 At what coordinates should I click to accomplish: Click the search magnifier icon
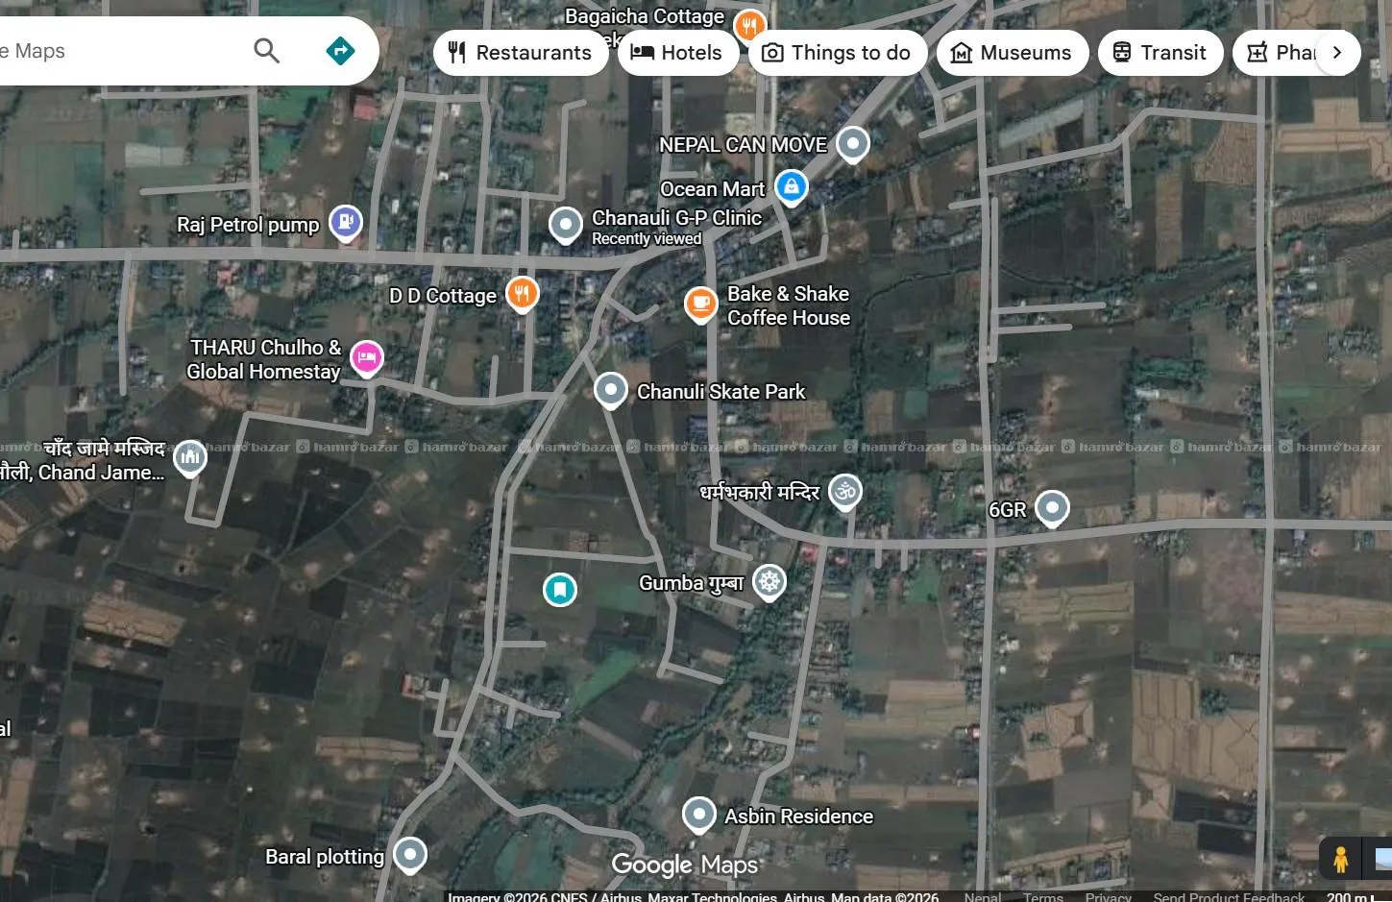pyautogui.click(x=266, y=51)
